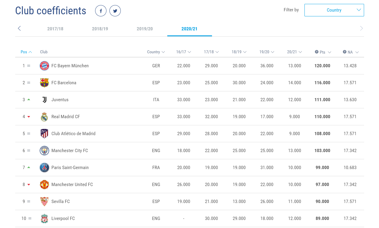Sort table by Pos column

point(26,52)
